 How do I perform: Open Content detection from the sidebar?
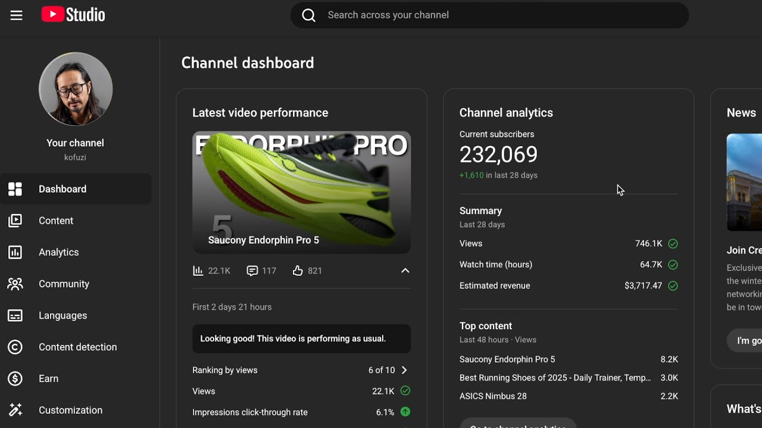76,347
